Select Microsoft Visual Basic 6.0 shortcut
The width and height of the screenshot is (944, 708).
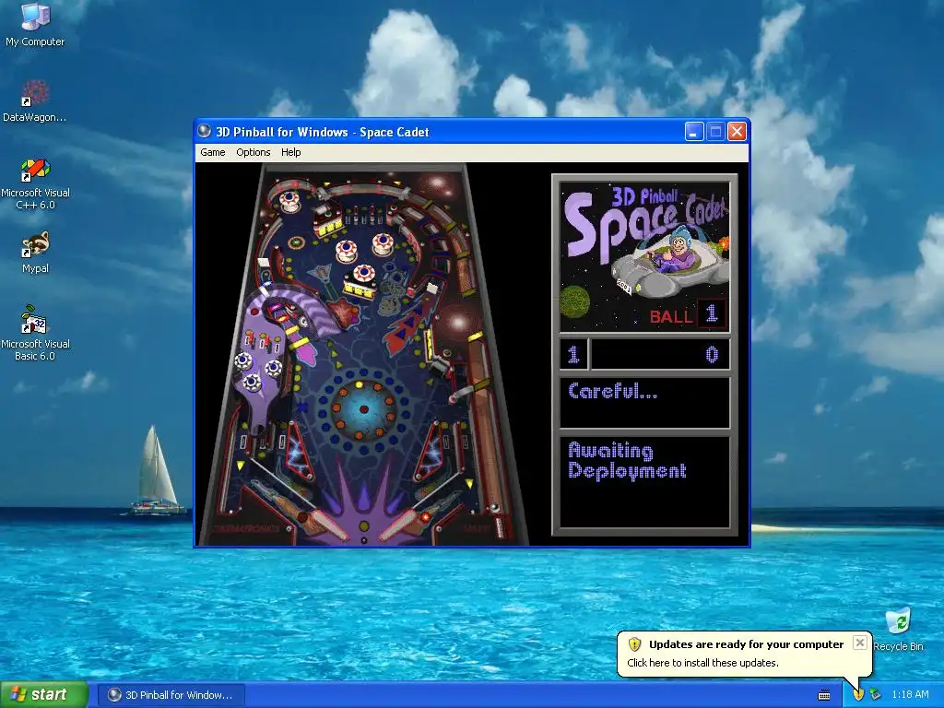click(x=35, y=333)
